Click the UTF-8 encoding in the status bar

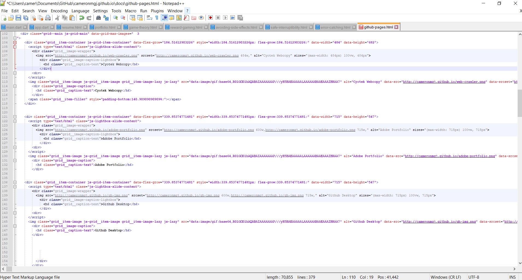[474, 277]
